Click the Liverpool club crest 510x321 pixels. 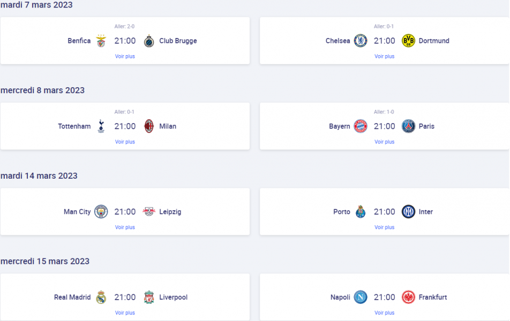[x=149, y=297]
